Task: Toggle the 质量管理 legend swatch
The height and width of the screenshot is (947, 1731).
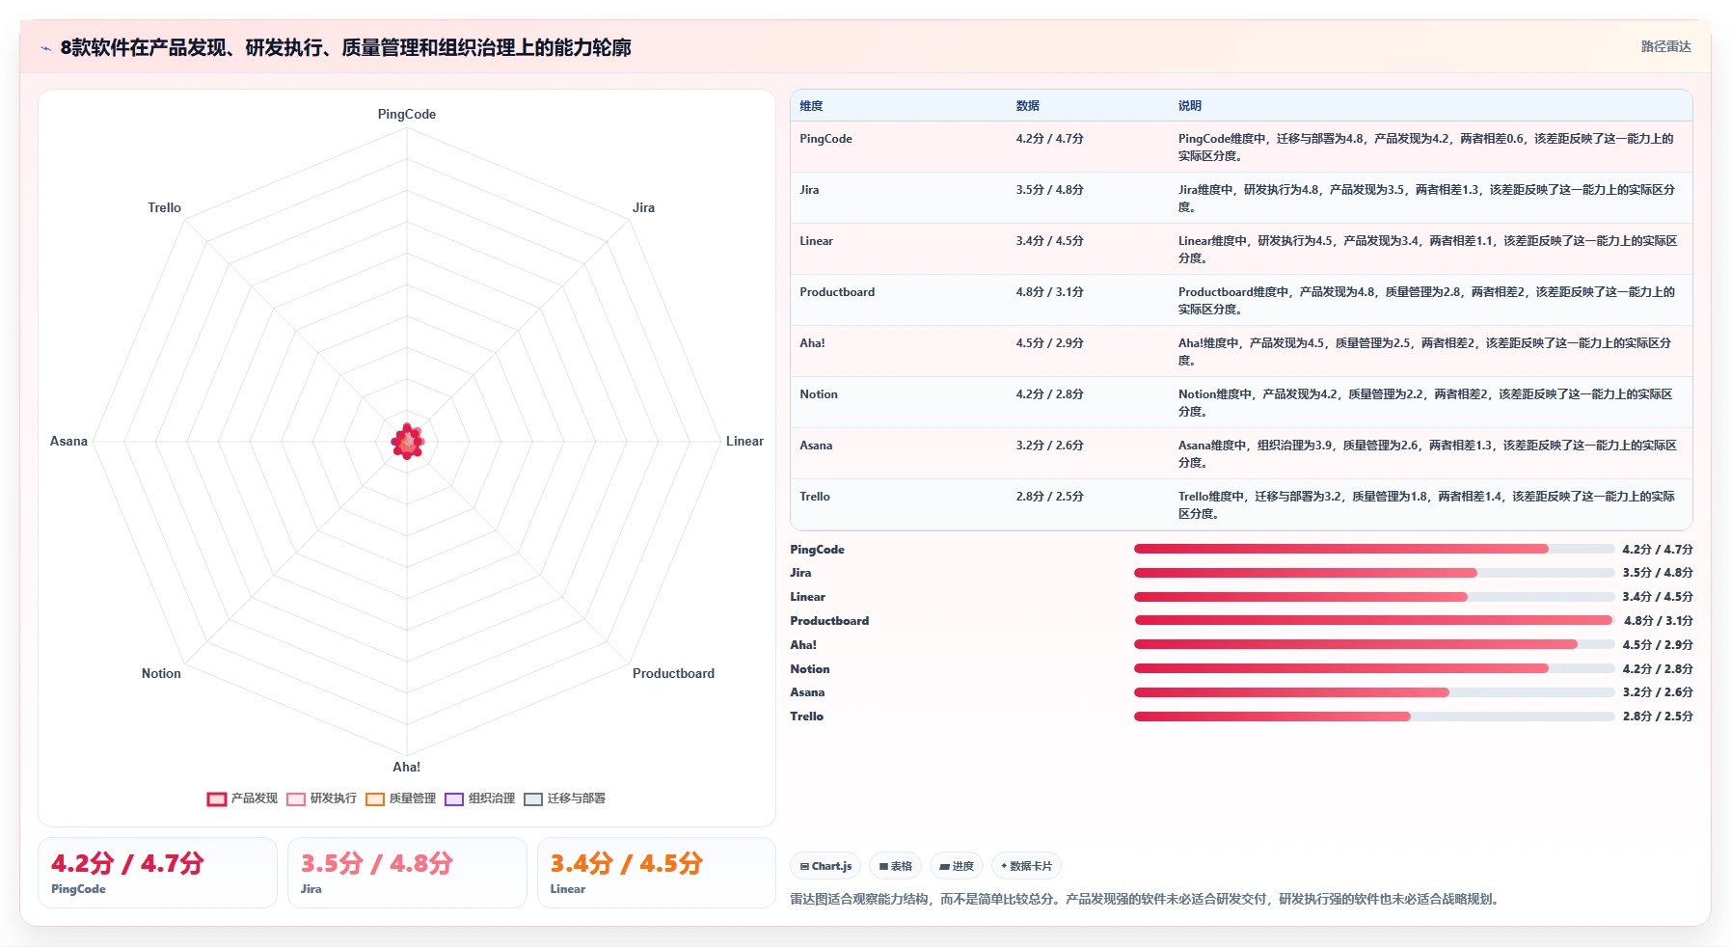Action: [375, 798]
